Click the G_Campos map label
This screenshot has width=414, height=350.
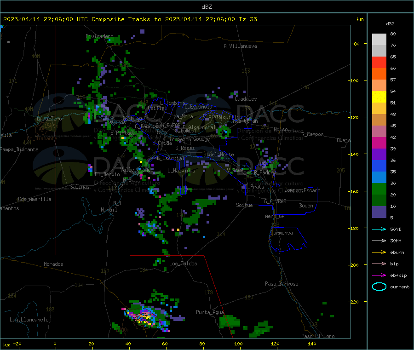(x=313, y=134)
